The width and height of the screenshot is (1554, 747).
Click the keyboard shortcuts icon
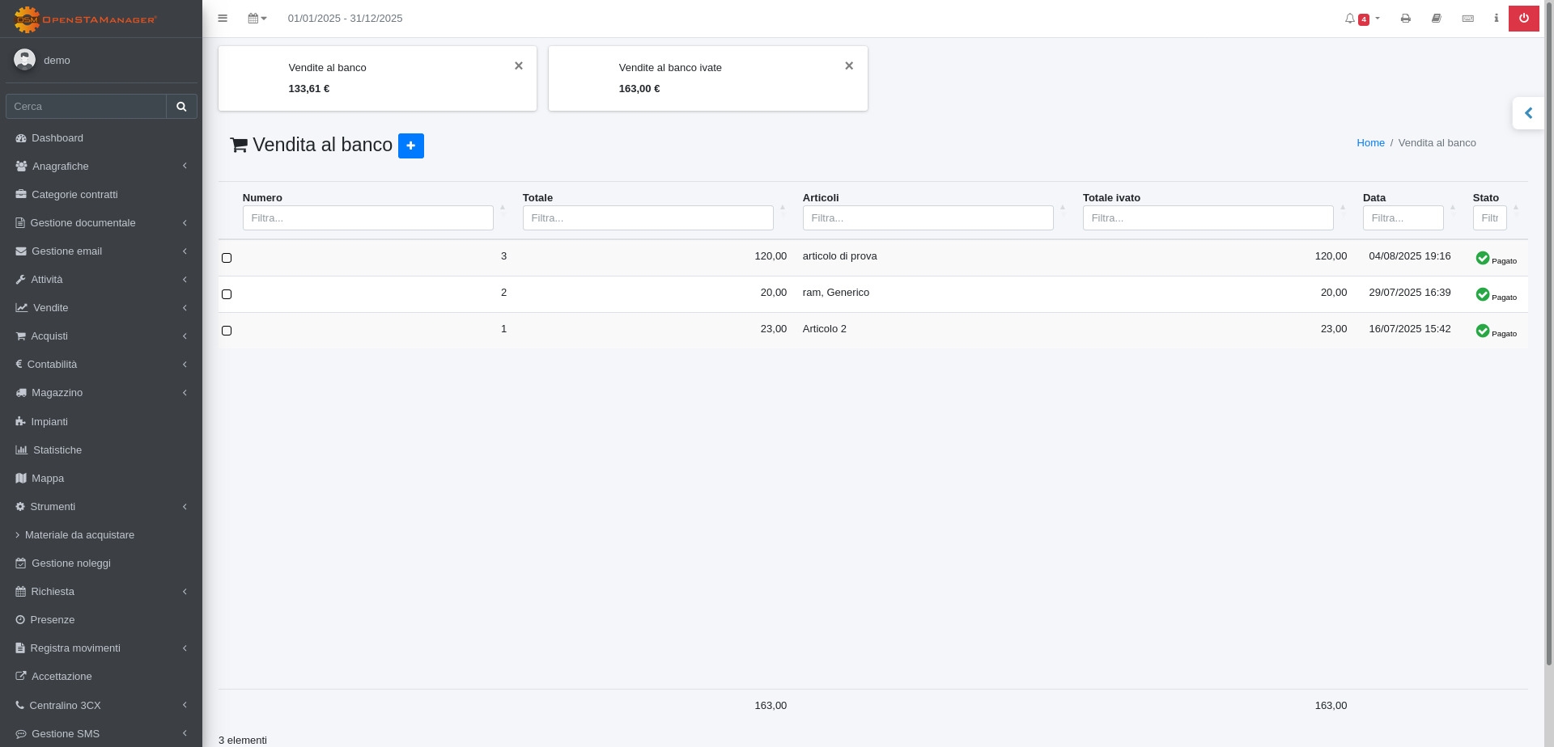click(1467, 19)
